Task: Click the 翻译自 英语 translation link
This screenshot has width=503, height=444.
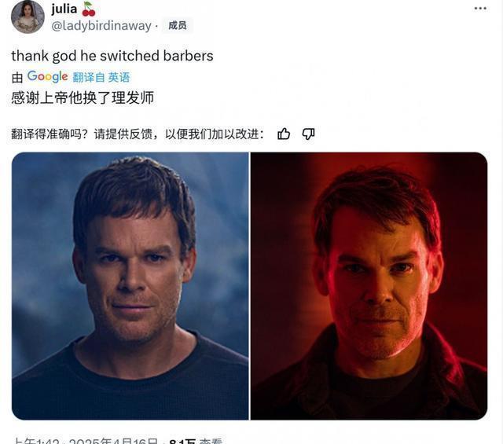Action: click(x=101, y=77)
